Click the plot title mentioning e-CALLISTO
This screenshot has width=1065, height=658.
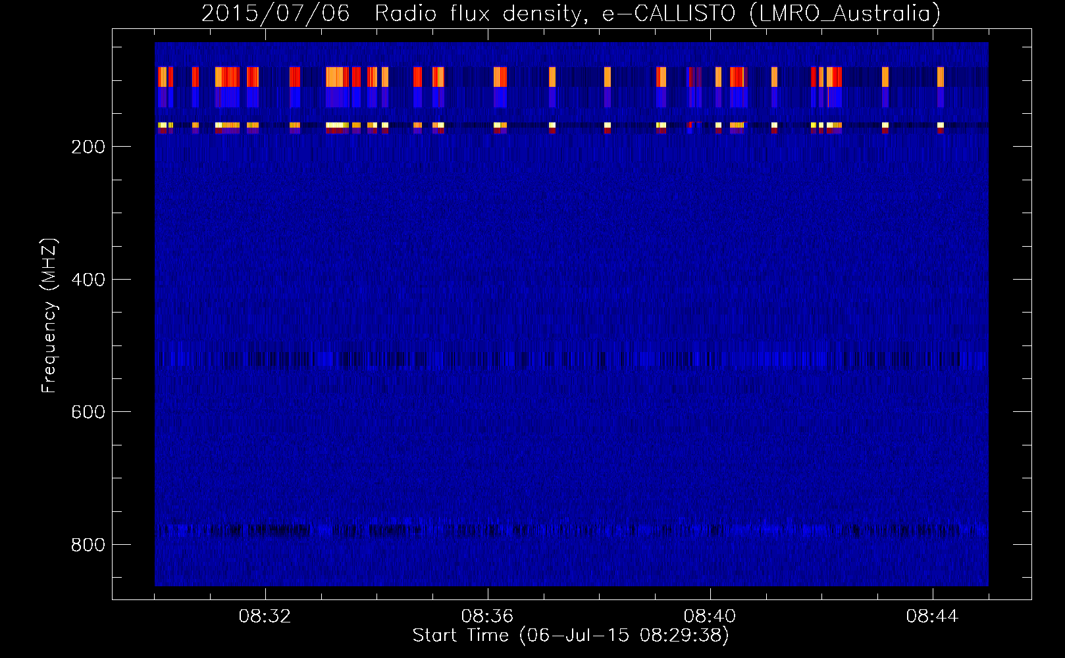[x=571, y=13]
